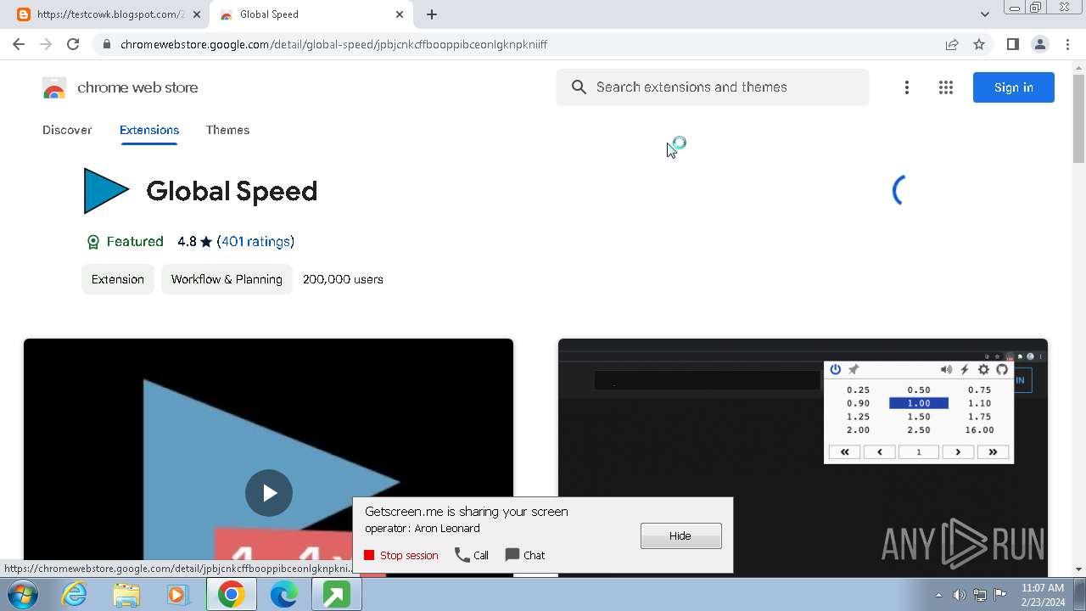Click Workflow & Planning chip
The width and height of the screenshot is (1086, 611).
227,279
